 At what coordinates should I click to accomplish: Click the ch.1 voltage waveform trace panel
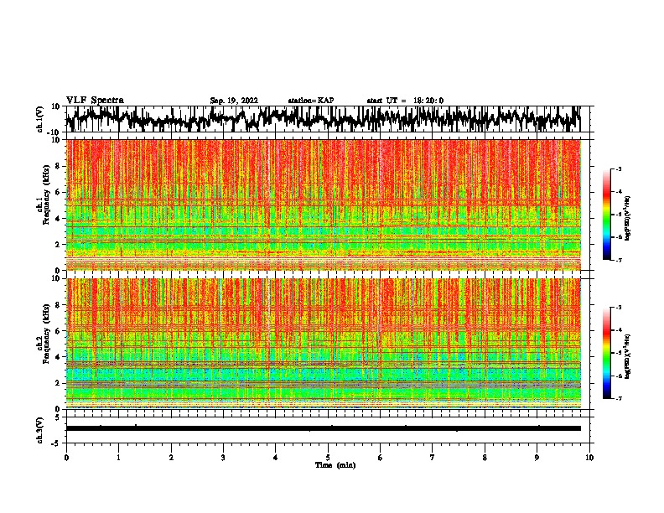[x=328, y=119]
